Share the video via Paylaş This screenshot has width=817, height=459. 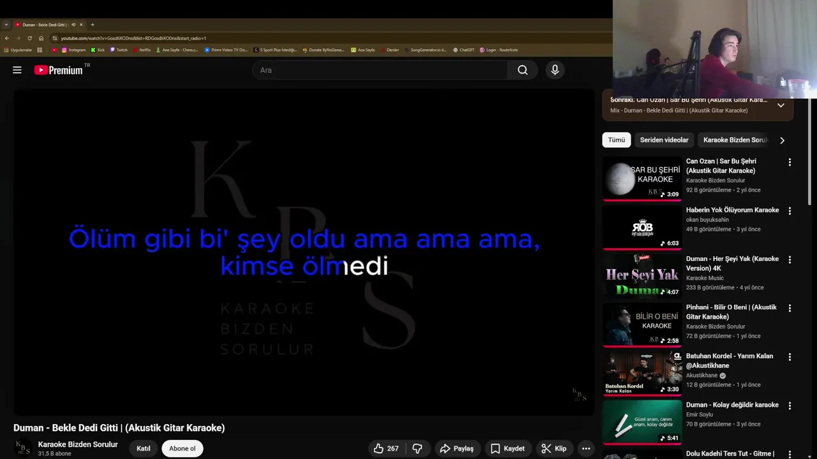(x=457, y=449)
